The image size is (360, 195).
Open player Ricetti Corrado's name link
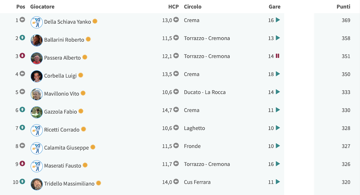(x=62, y=130)
